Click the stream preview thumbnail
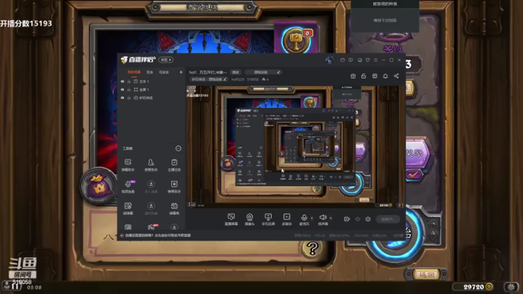The height and width of the screenshot is (294, 523). coord(295,146)
